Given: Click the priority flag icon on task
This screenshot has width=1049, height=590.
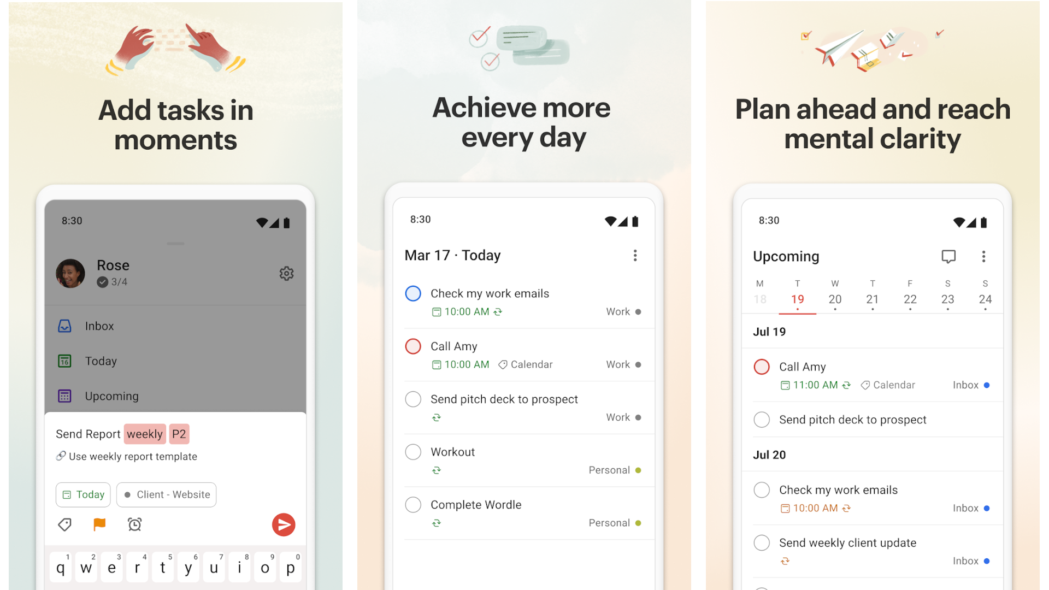Looking at the screenshot, I should [x=101, y=524].
